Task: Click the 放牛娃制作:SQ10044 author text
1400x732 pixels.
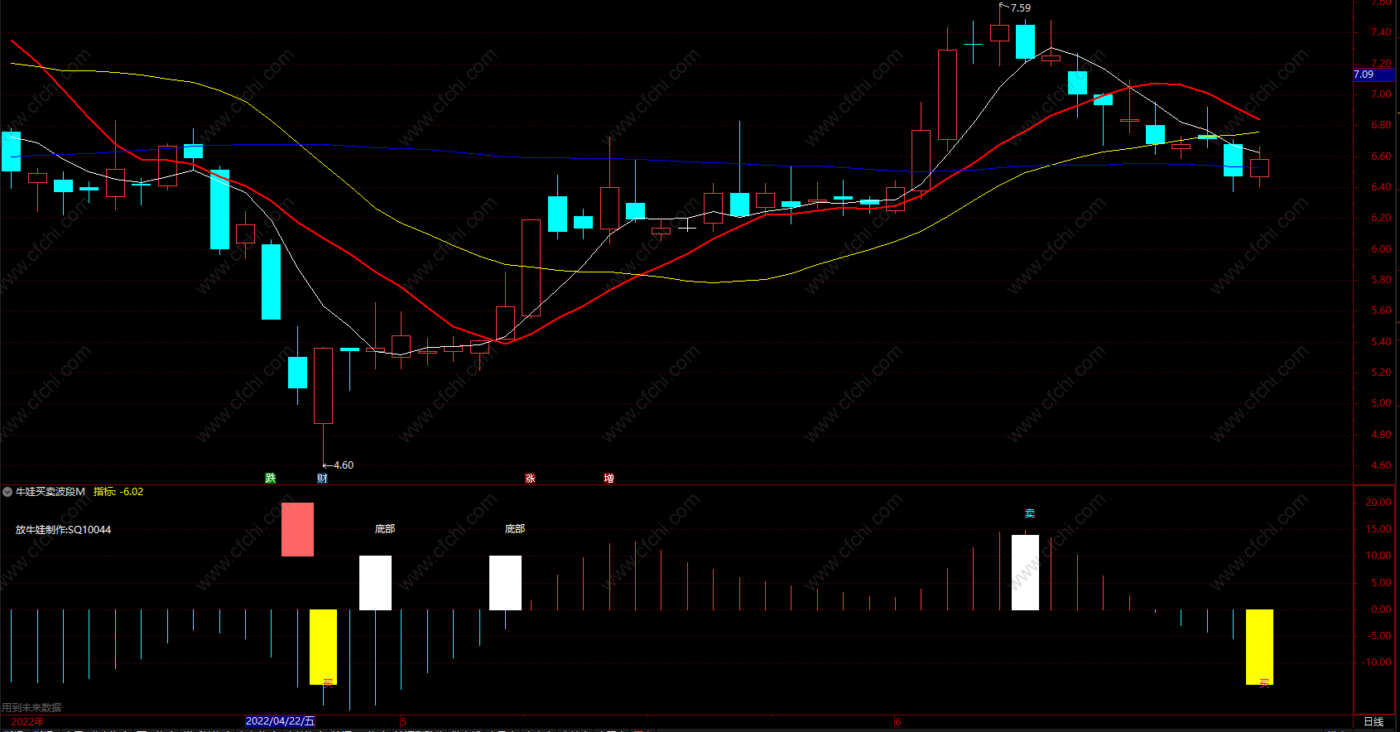Action: 63,530
